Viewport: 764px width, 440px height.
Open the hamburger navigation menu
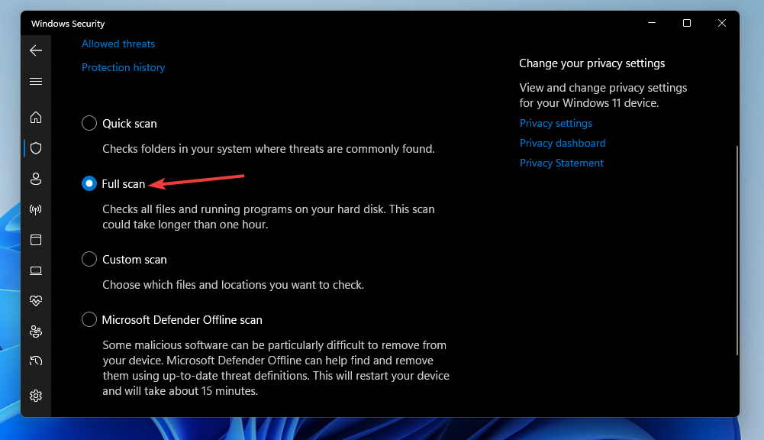(x=36, y=82)
